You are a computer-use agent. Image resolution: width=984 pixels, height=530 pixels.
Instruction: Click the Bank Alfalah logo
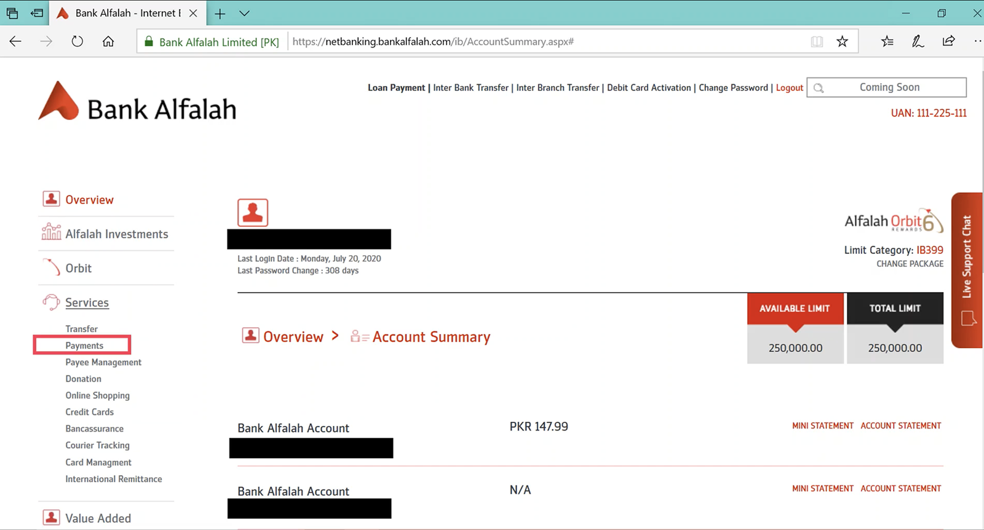click(x=137, y=102)
